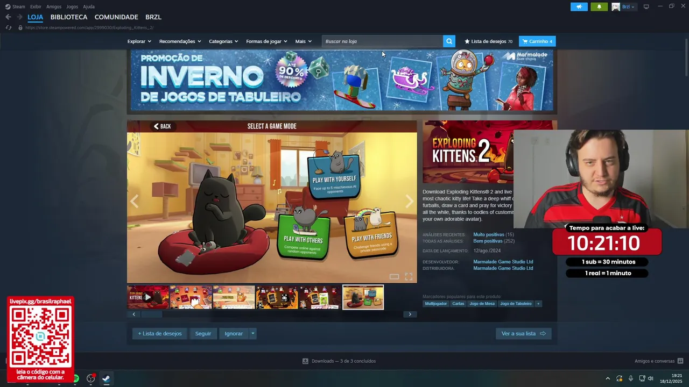This screenshot has height=387, width=689.
Task: Open the Carrinho cart button
Action: click(537, 41)
